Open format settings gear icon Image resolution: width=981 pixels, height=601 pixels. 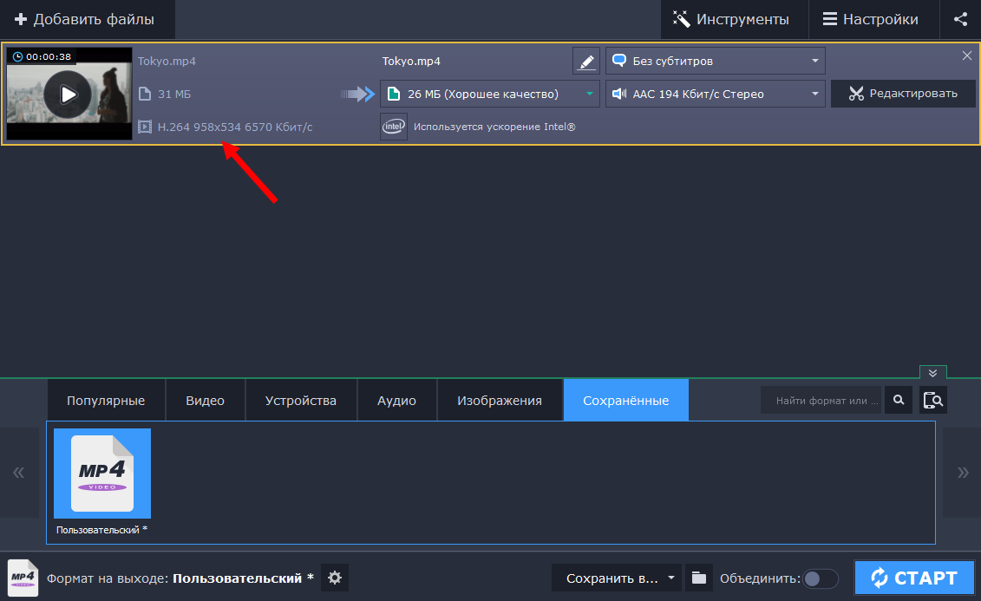335,578
